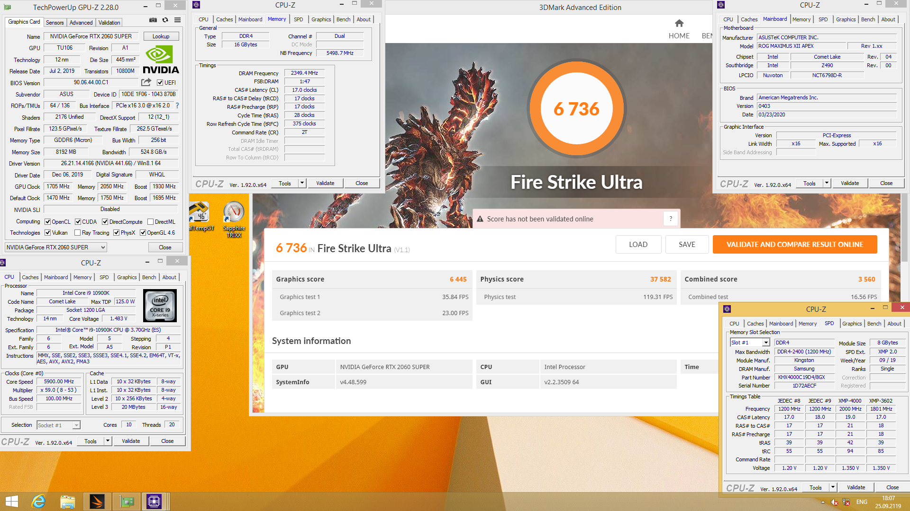Image resolution: width=910 pixels, height=511 pixels.
Task: Click Validate in CPU-Z Memory window
Action: point(325,183)
